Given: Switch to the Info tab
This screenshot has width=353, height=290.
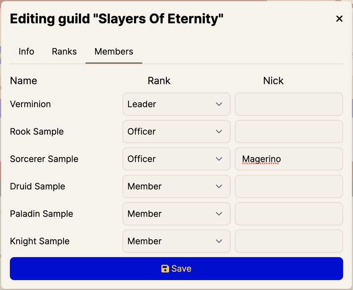Looking at the screenshot, I should (x=26, y=51).
